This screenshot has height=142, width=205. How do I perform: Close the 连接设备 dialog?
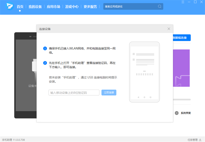pyautogui.click(x=169, y=29)
